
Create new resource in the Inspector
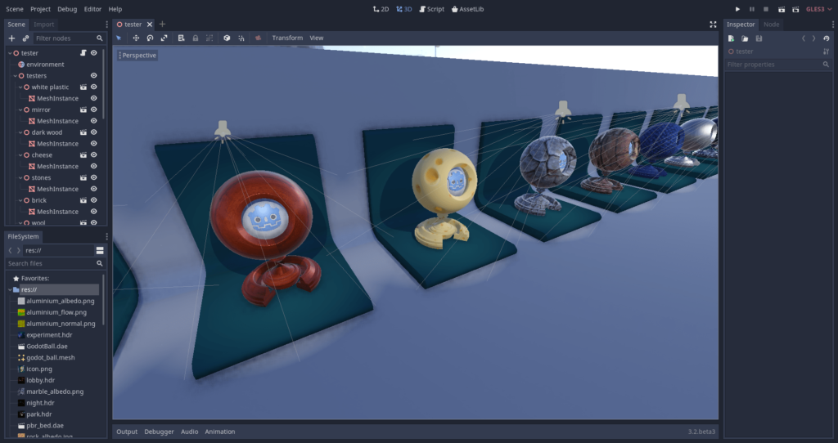[731, 38]
